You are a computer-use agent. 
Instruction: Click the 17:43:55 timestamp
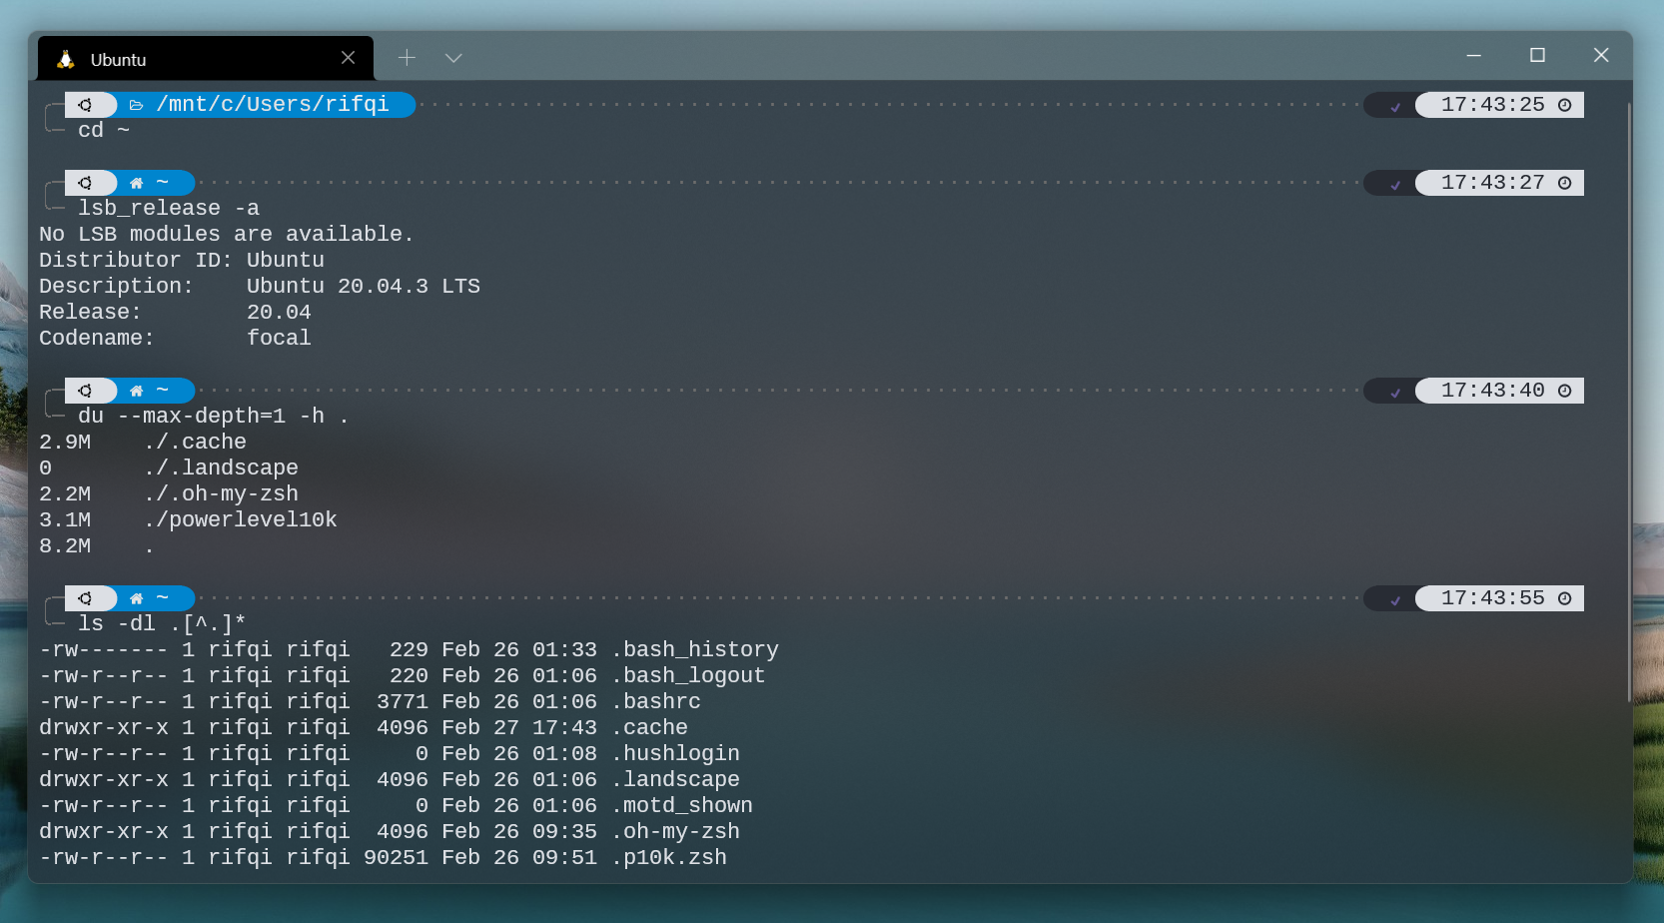1492,597
